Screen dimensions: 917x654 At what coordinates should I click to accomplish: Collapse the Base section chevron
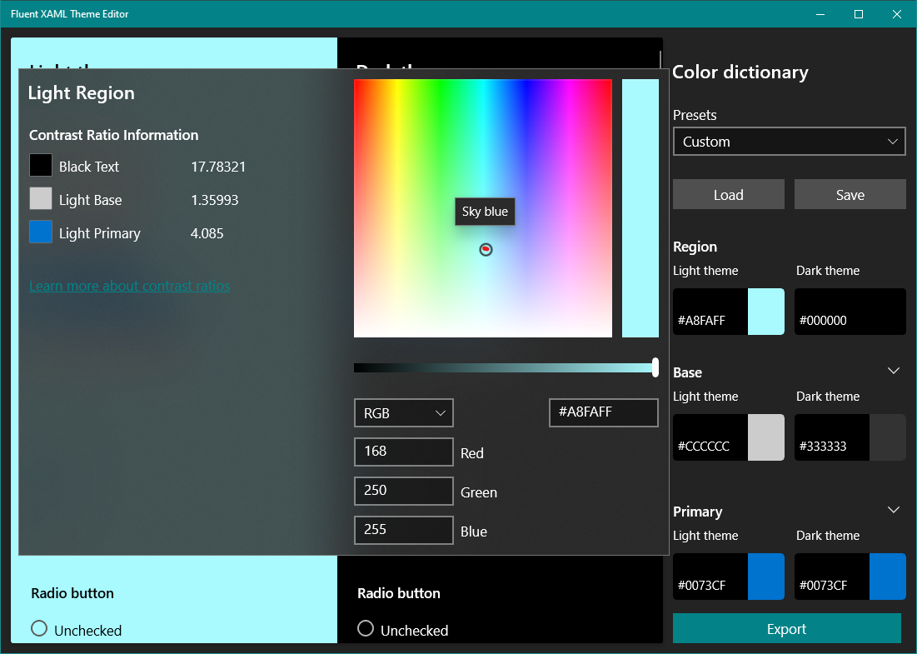coord(894,371)
